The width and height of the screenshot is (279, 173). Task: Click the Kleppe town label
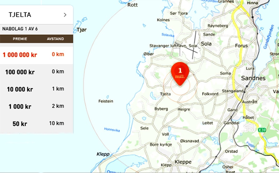(x=183, y=162)
